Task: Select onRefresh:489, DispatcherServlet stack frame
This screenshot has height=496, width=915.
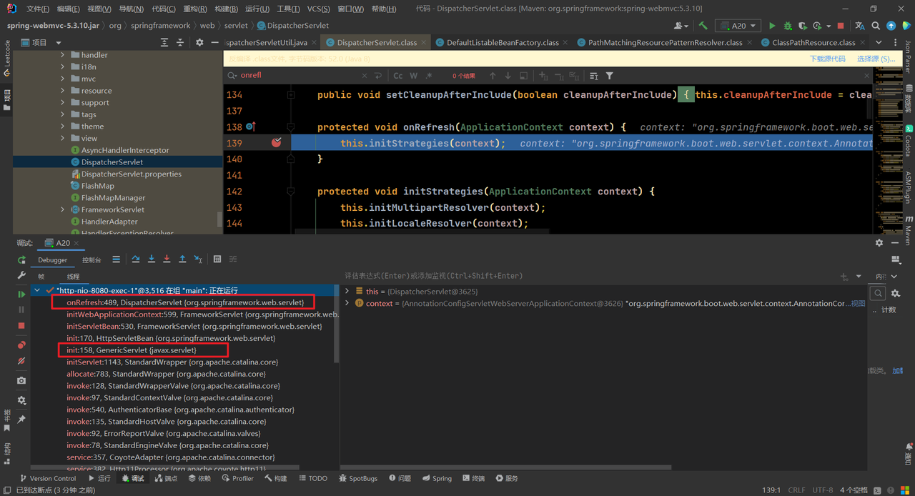Action: (x=185, y=303)
